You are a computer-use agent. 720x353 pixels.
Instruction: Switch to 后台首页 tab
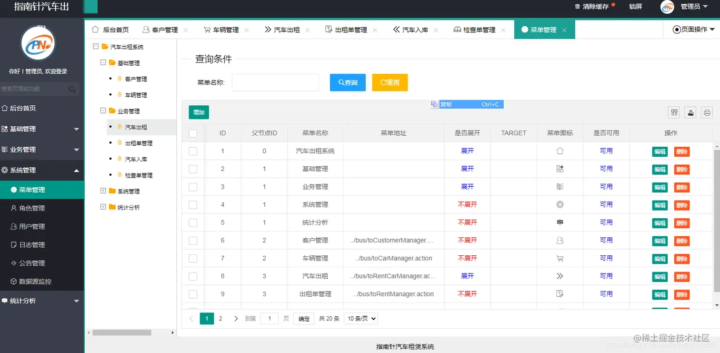point(110,30)
